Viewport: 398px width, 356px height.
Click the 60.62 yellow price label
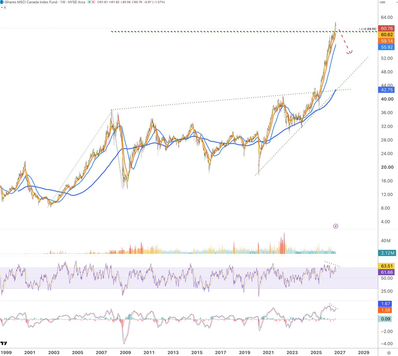(387, 35)
